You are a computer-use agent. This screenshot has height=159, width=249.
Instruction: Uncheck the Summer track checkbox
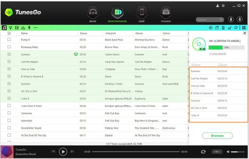click(9, 54)
